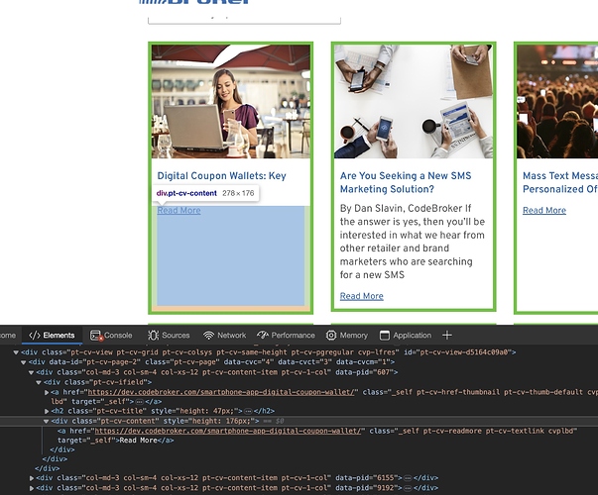Collapse the selected pt-cv-content div node
The image size is (598, 495).
[47, 421]
